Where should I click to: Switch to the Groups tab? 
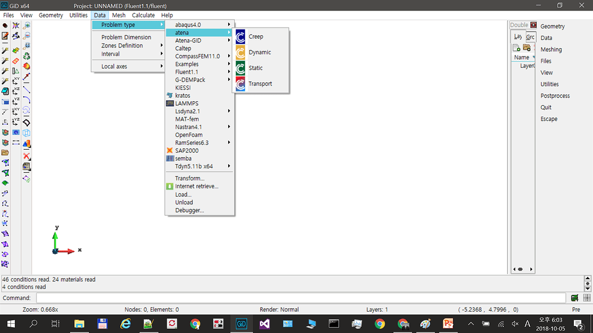click(530, 36)
